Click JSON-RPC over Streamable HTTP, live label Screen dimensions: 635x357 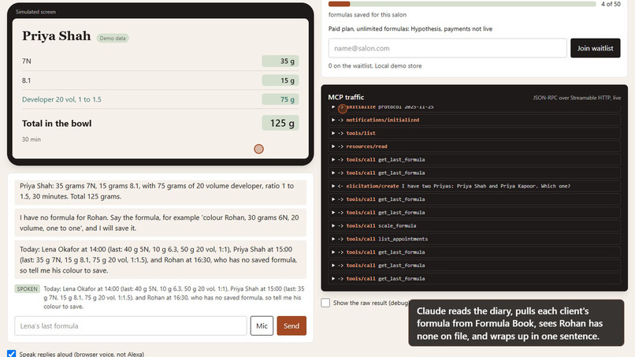(577, 98)
